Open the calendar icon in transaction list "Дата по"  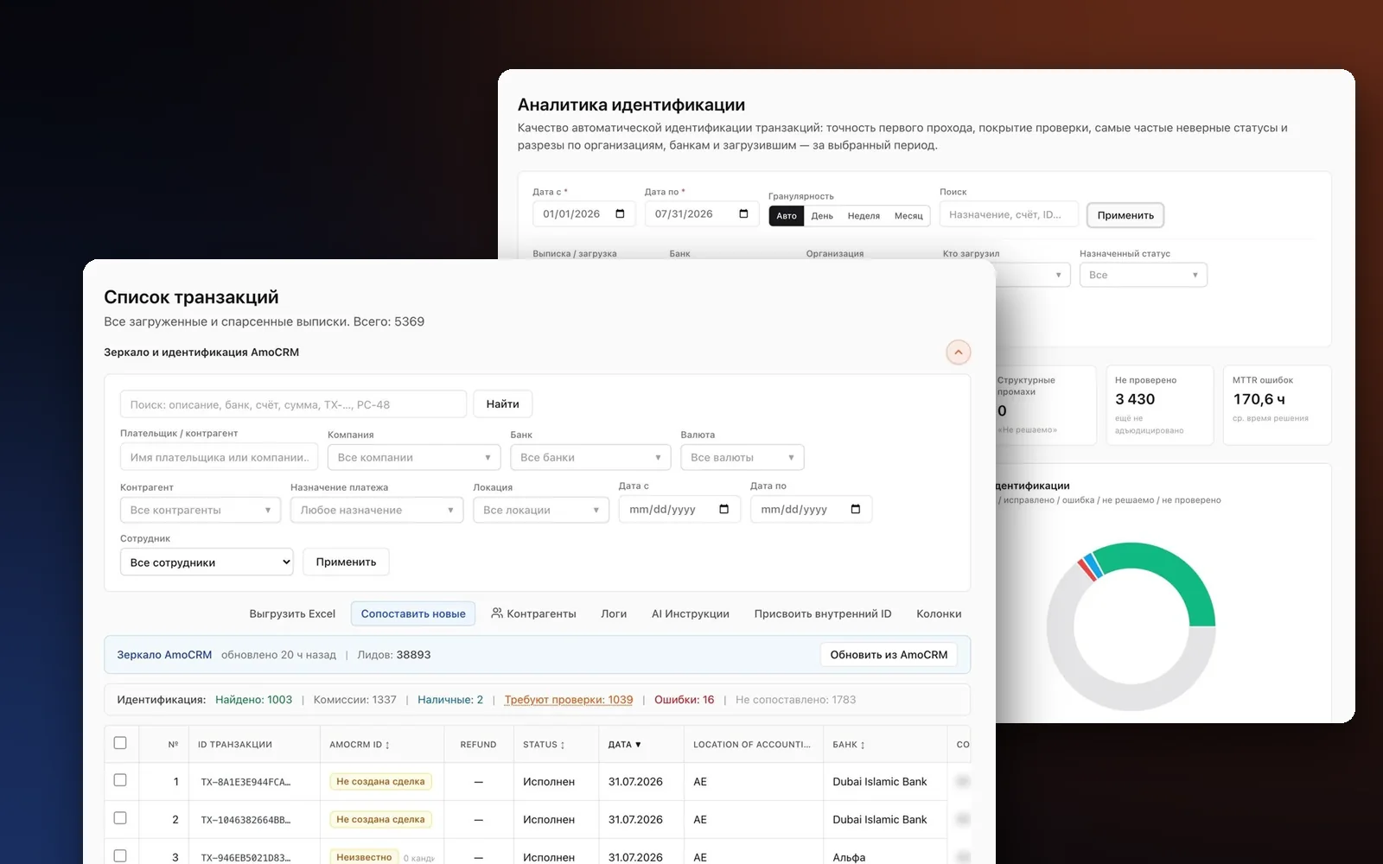point(855,510)
